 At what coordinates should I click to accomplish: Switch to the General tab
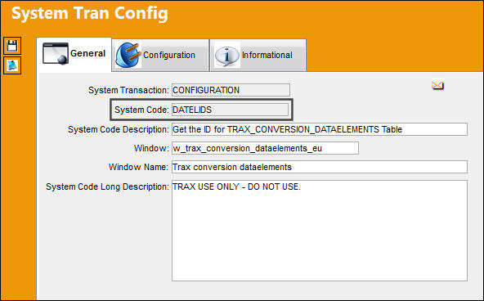[x=74, y=54]
